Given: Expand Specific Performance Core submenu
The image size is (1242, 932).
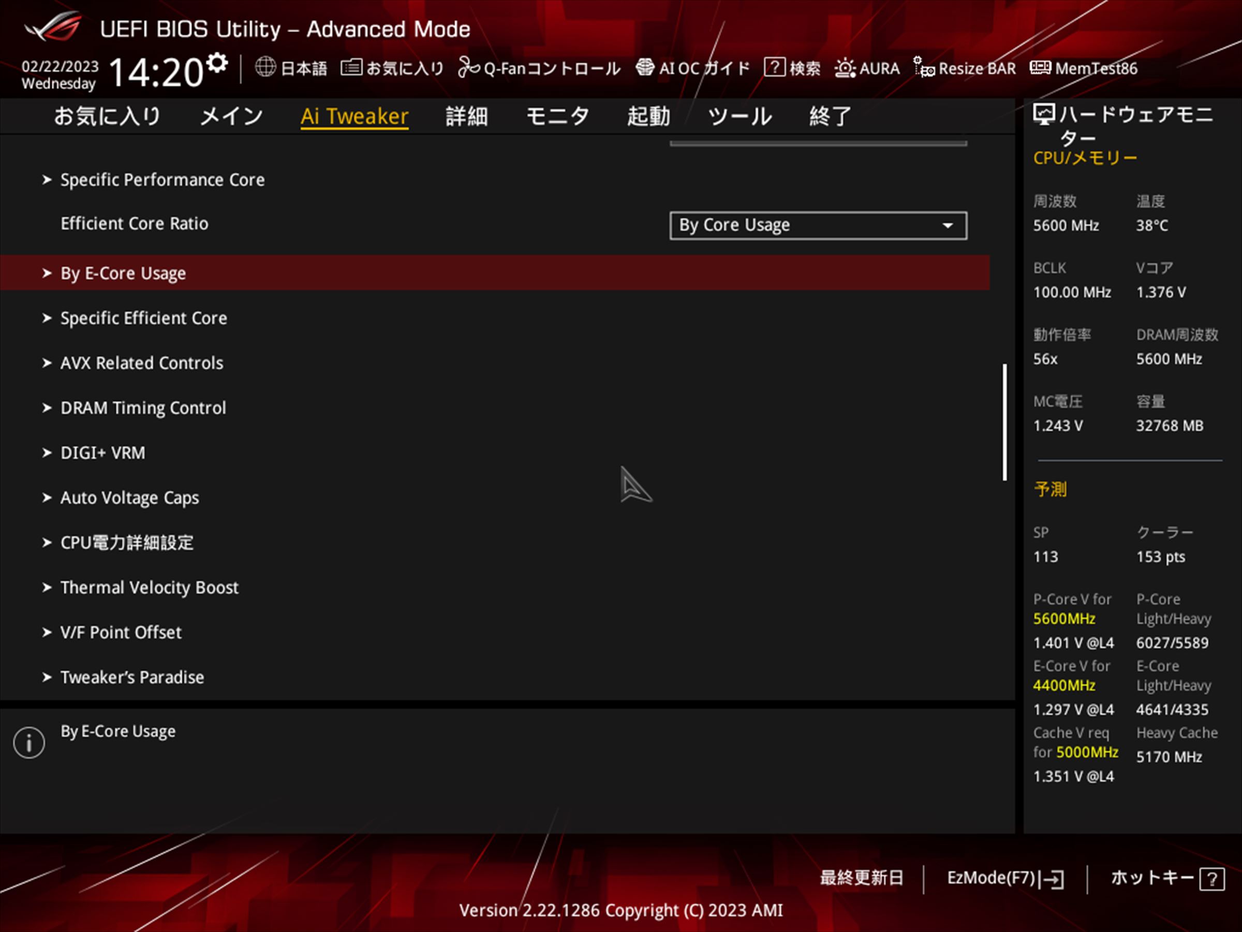Looking at the screenshot, I should pos(161,180).
